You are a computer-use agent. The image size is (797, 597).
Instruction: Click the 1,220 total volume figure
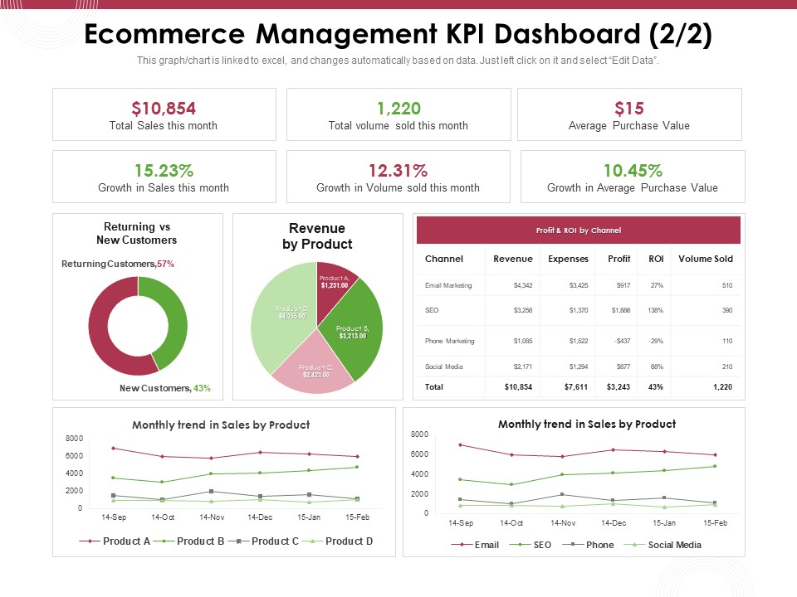398,108
